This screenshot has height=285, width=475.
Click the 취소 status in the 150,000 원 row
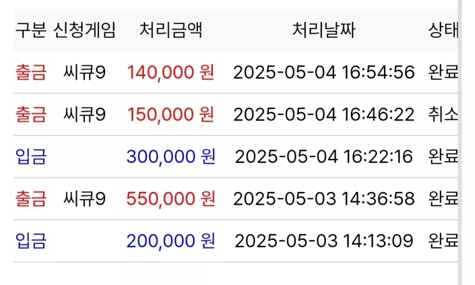[443, 114]
